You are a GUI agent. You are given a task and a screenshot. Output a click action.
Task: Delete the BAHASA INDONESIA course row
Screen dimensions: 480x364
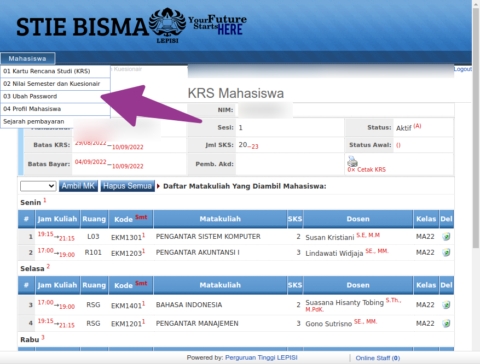coord(446,305)
